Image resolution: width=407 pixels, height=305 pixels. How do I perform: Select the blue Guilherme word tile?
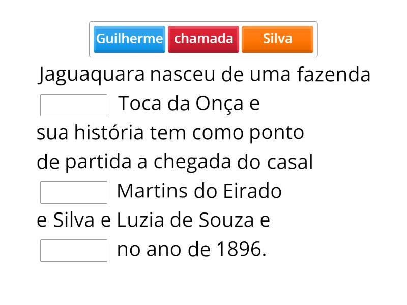coord(130,39)
